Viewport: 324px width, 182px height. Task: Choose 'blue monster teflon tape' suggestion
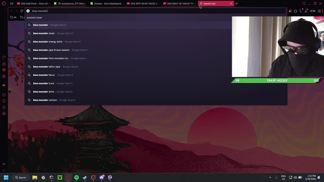[156, 66]
